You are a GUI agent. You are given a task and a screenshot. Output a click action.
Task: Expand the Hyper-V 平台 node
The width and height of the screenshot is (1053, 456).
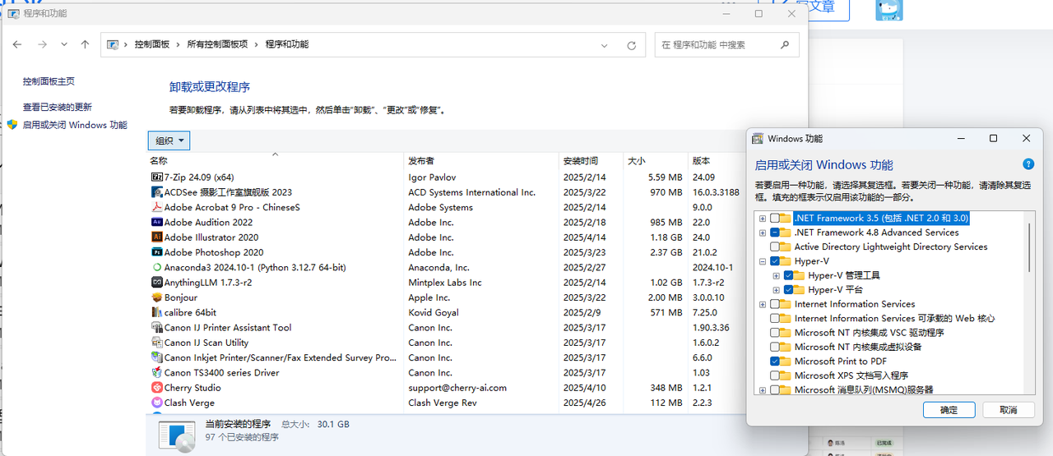[777, 290]
